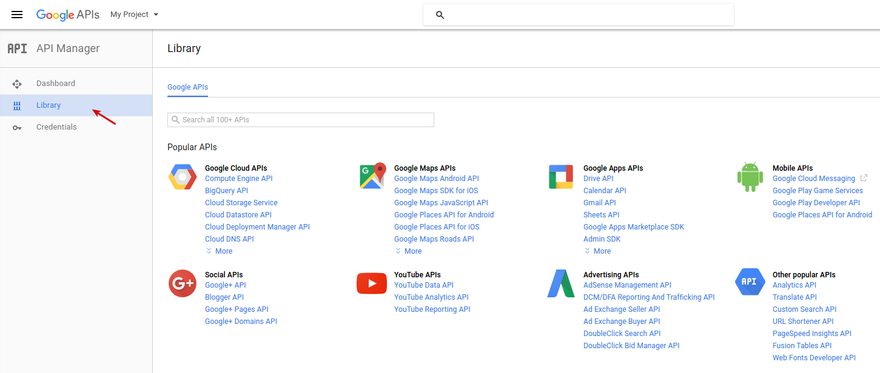Open the My Project dropdown

pyautogui.click(x=134, y=15)
